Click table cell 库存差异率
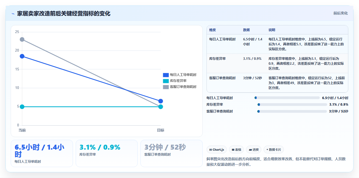359x178 pixels. pyautogui.click(x=217, y=59)
